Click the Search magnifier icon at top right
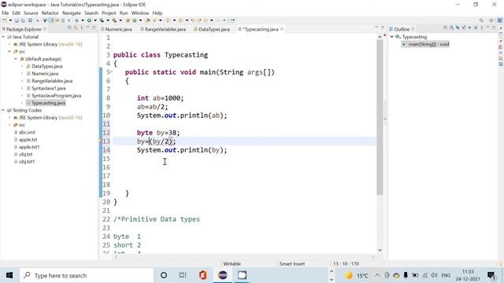The image size is (504, 283). (481, 20)
